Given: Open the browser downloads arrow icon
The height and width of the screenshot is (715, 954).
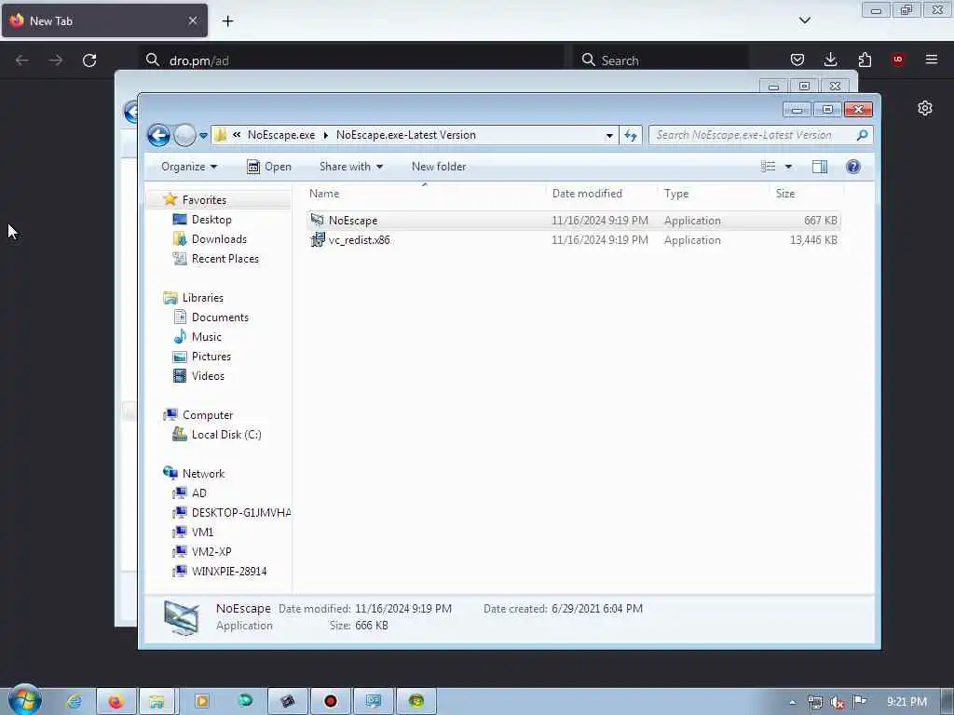Looking at the screenshot, I should [x=830, y=60].
